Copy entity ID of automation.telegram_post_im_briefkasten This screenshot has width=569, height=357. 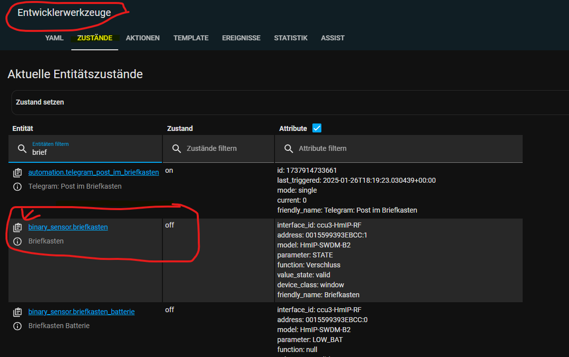(17, 173)
